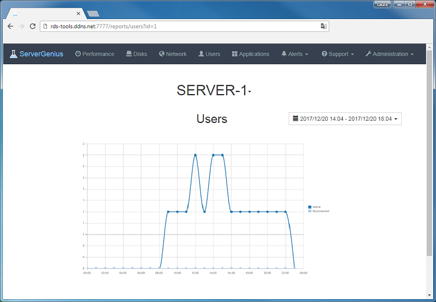
Task: Open the Performance report page
Action: tap(95, 54)
